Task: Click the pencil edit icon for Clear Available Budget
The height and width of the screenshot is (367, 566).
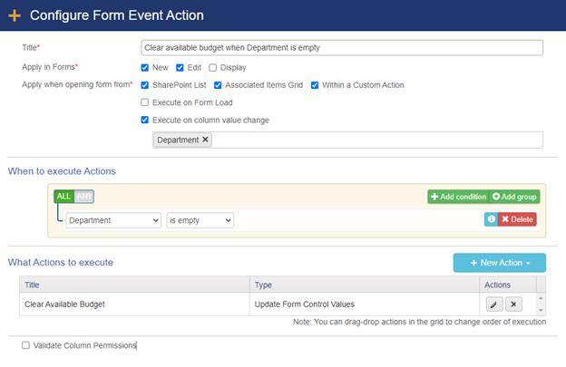Action: coord(493,304)
